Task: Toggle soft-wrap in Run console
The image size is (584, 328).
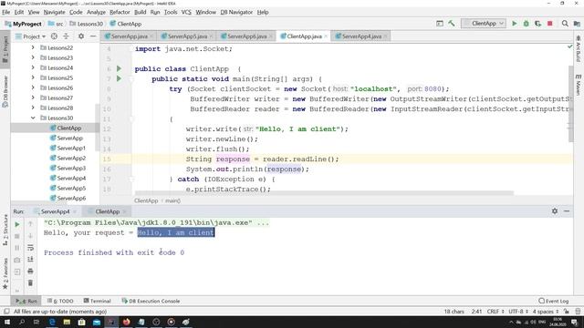Action: click(30, 248)
